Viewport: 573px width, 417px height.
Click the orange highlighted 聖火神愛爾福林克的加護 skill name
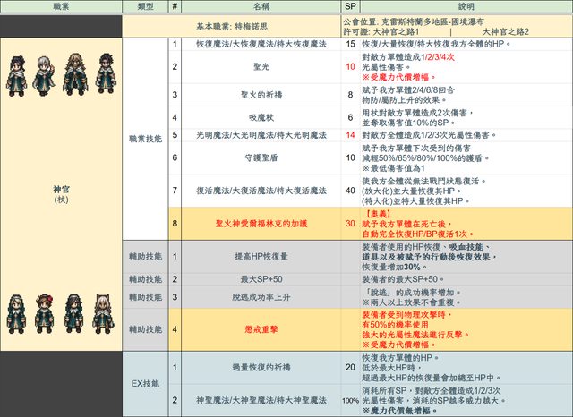(x=260, y=224)
